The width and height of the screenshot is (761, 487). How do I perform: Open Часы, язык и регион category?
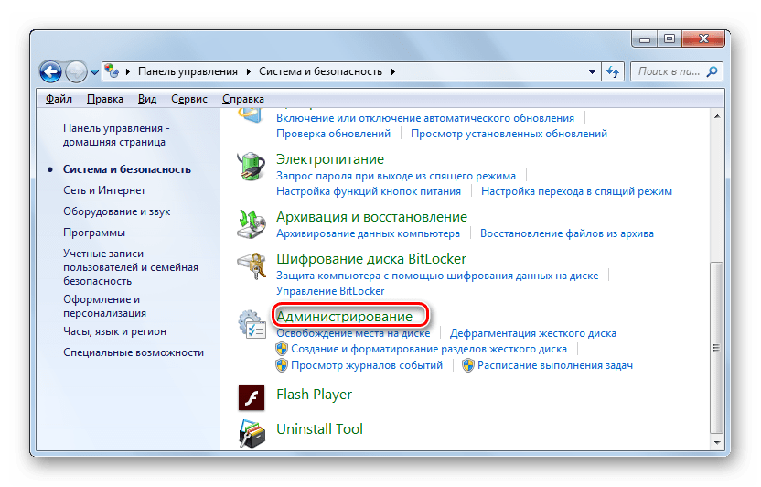[114, 331]
